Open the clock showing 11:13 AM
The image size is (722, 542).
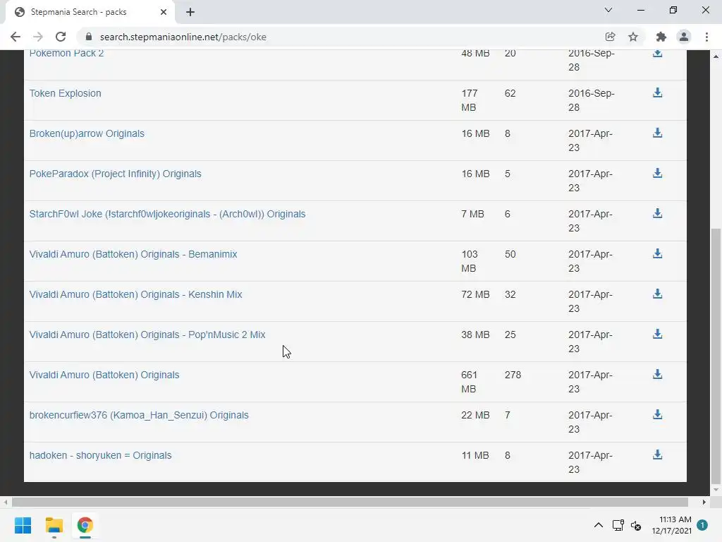(x=672, y=525)
